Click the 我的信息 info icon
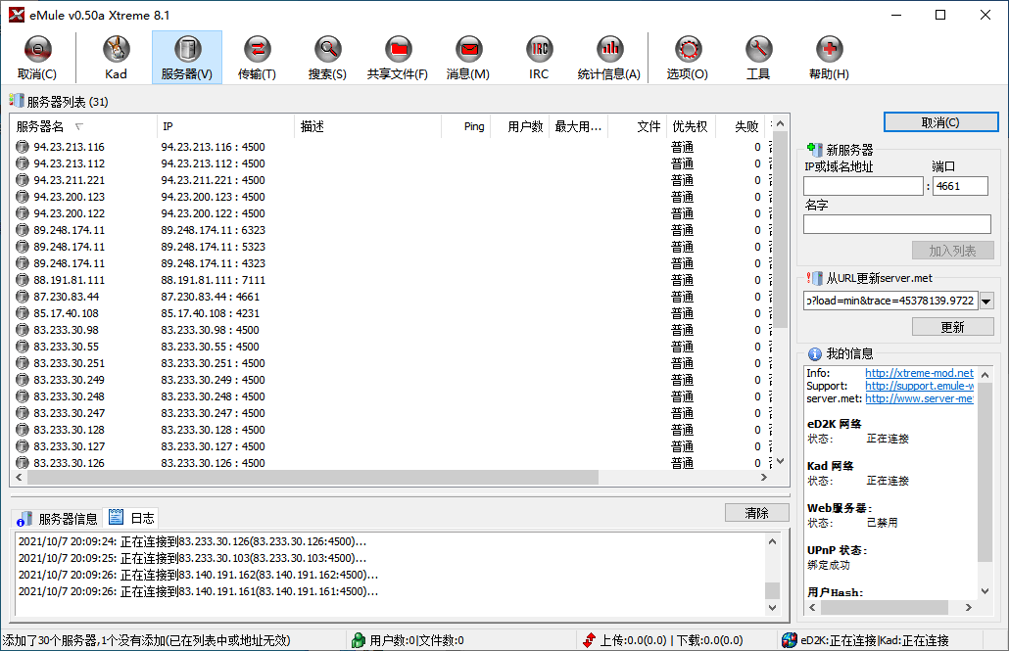This screenshot has width=1009, height=651. tap(815, 353)
